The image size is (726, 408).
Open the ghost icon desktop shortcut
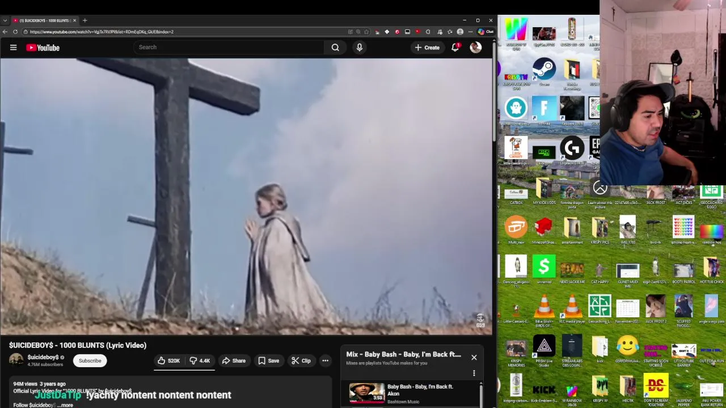click(516, 111)
